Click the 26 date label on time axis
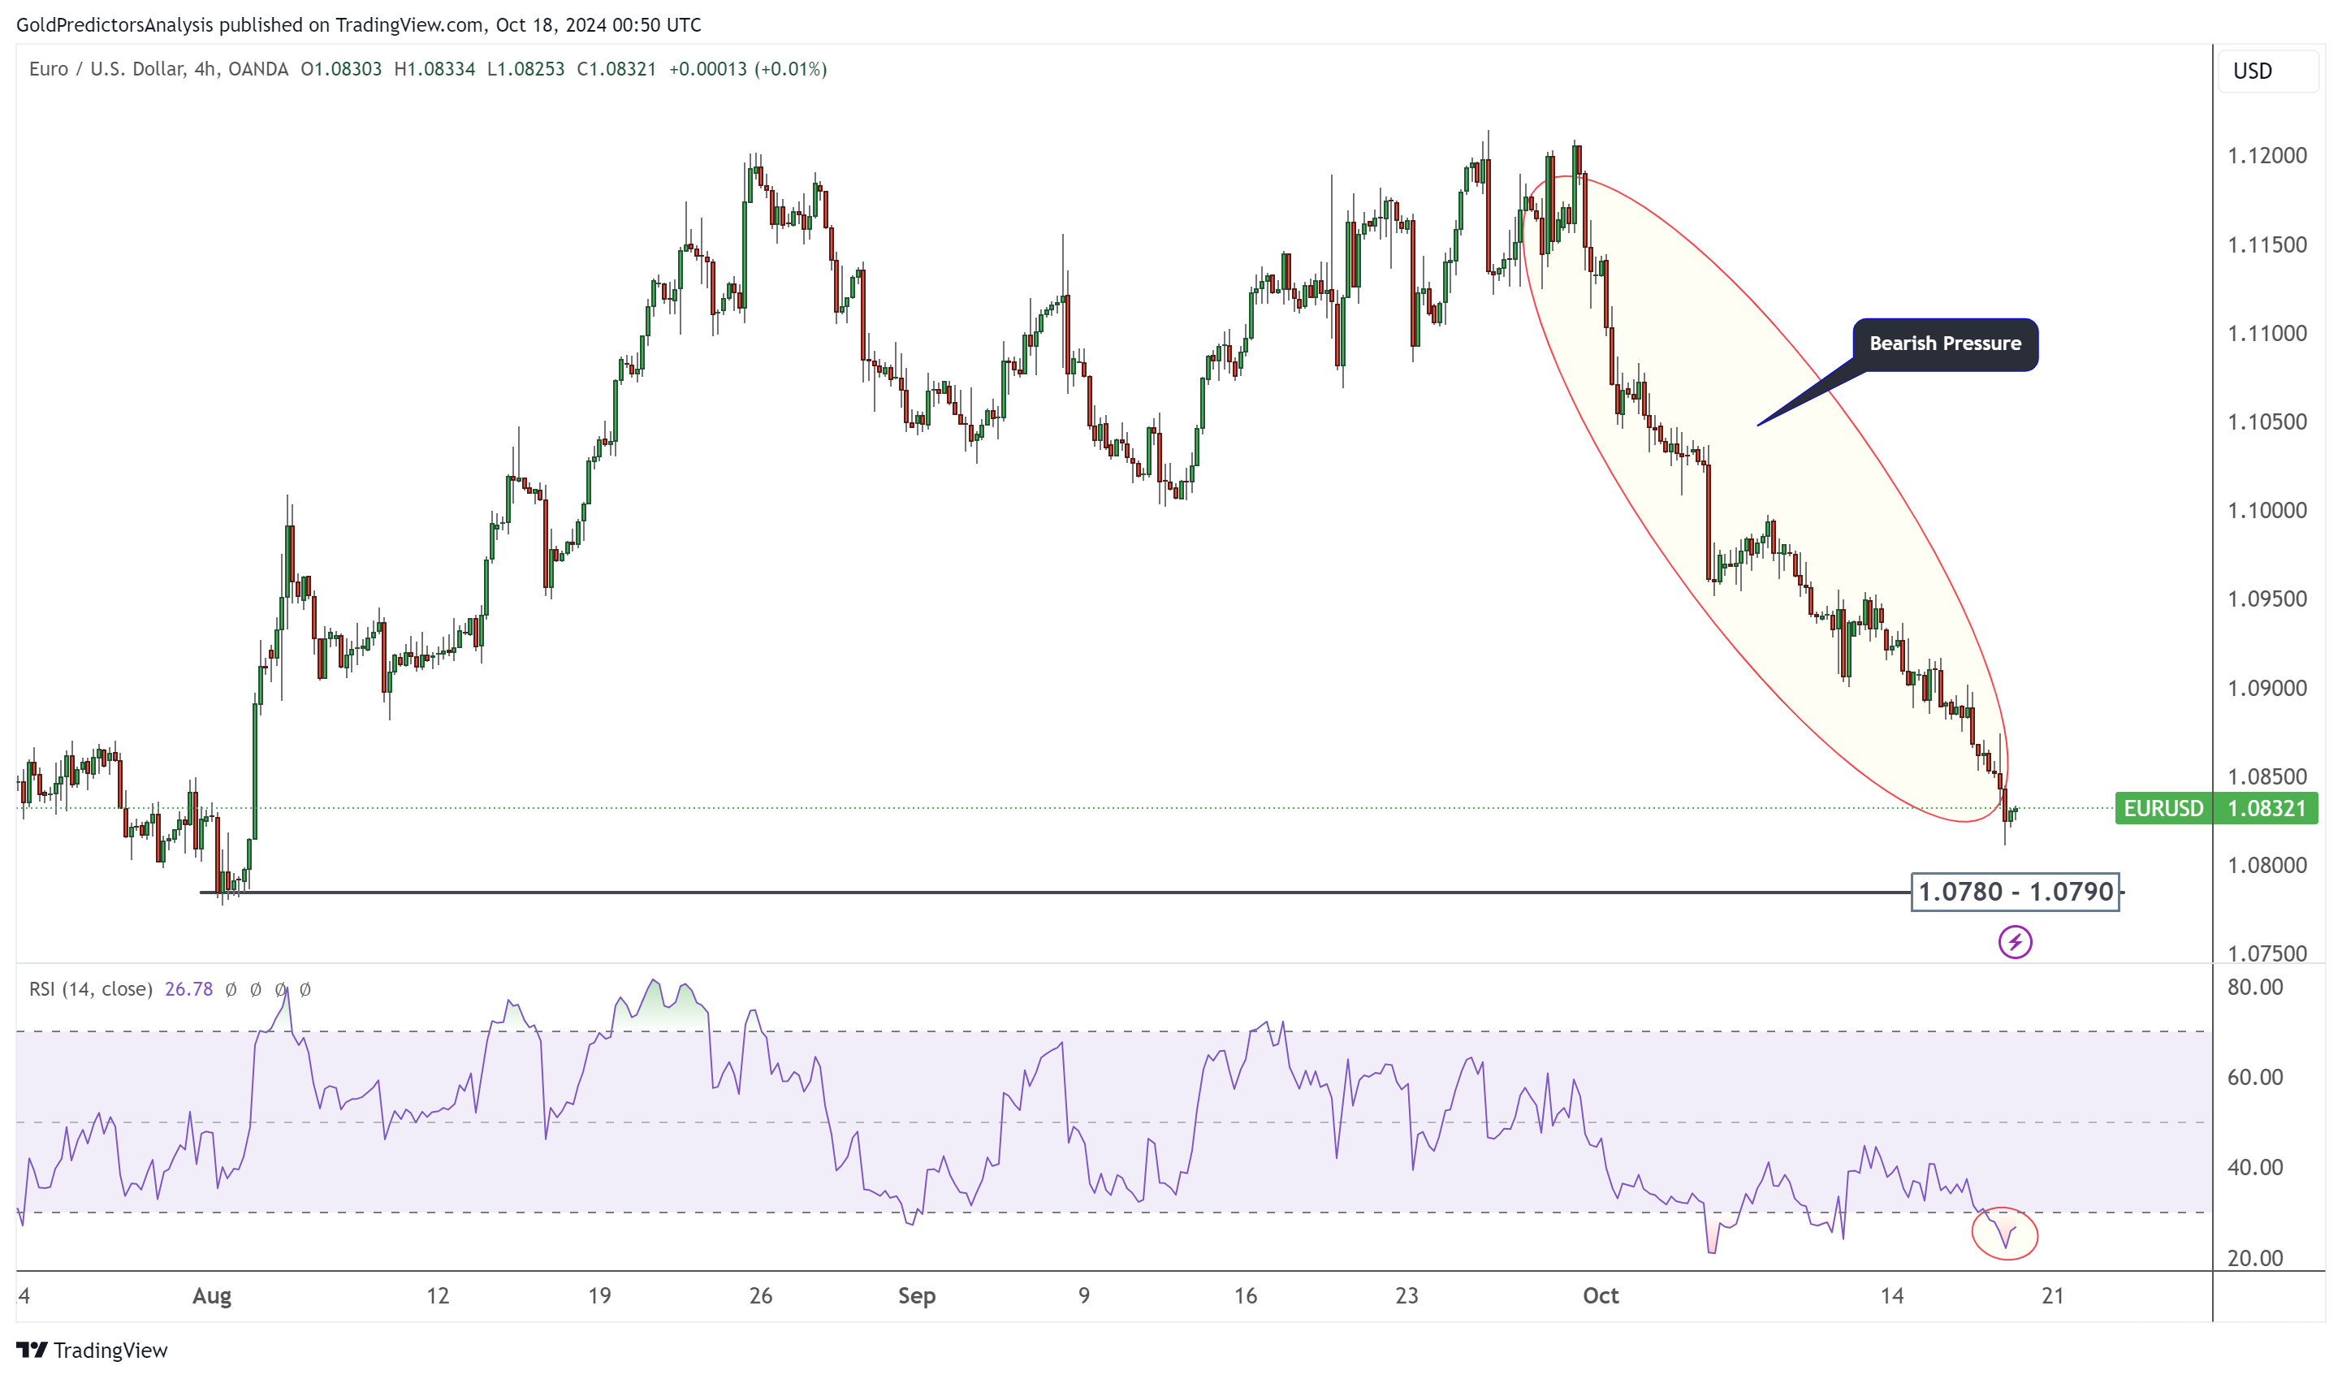Viewport: 2342px width, 1379px height. (760, 1295)
